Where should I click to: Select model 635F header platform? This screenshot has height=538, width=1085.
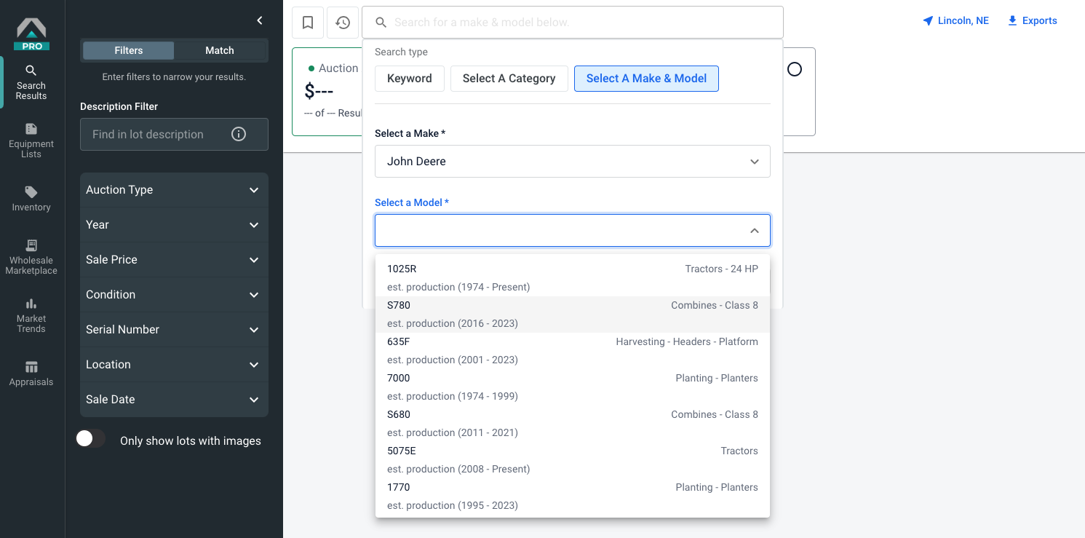[x=572, y=351]
